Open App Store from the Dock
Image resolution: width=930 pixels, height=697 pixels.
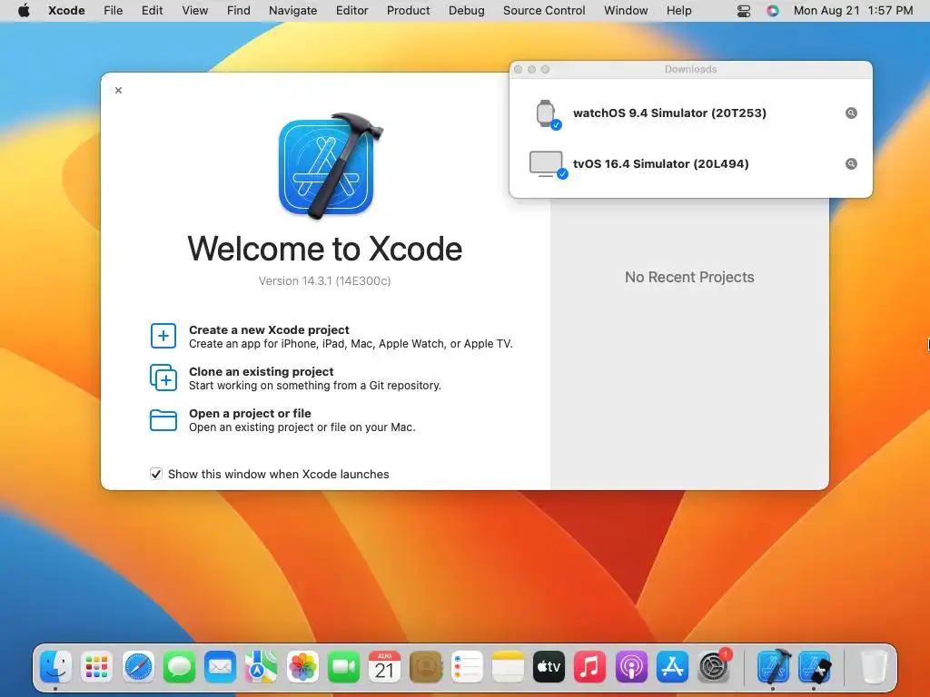[672, 667]
